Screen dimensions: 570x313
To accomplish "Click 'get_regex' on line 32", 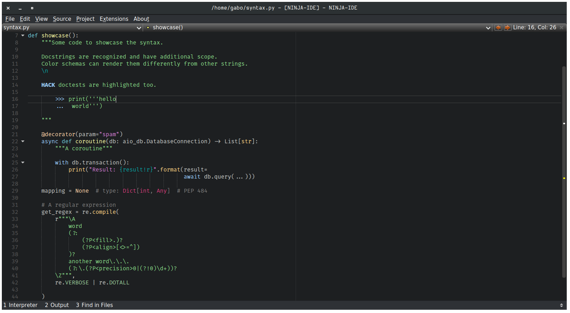I will [57, 212].
